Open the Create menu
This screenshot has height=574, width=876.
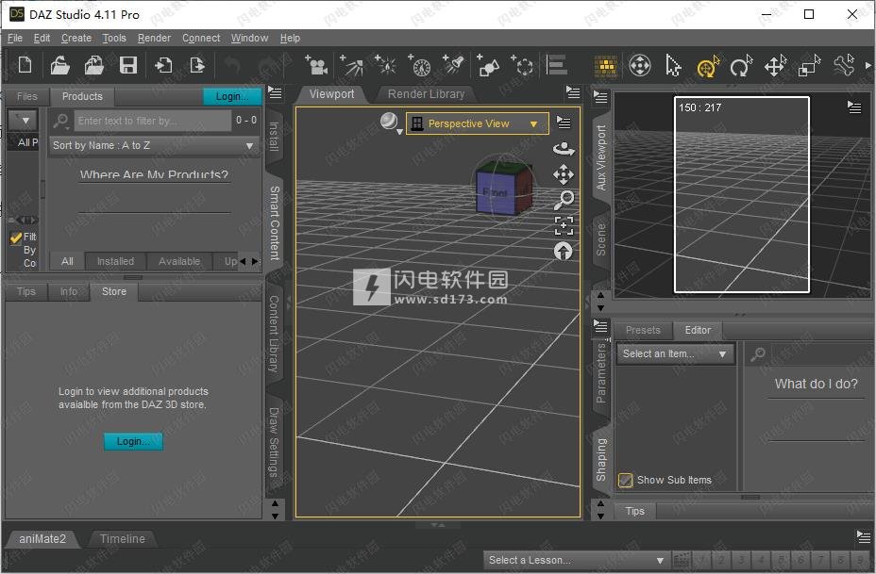pyautogui.click(x=76, y=38)
